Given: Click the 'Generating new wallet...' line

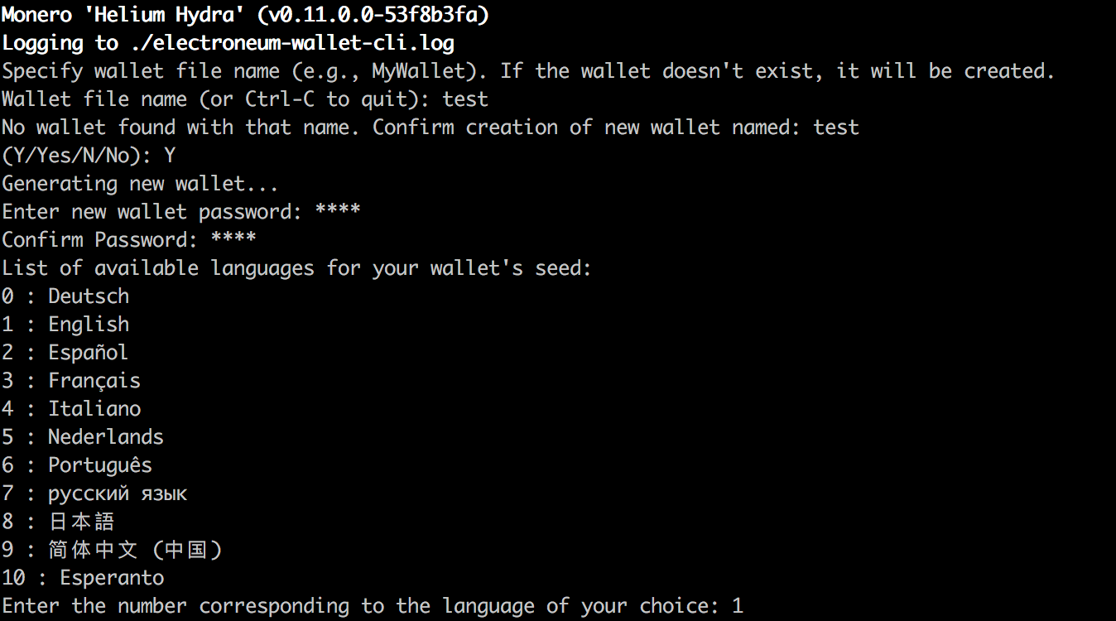Looking at the screenshot, I should click(x=140, y=184).
